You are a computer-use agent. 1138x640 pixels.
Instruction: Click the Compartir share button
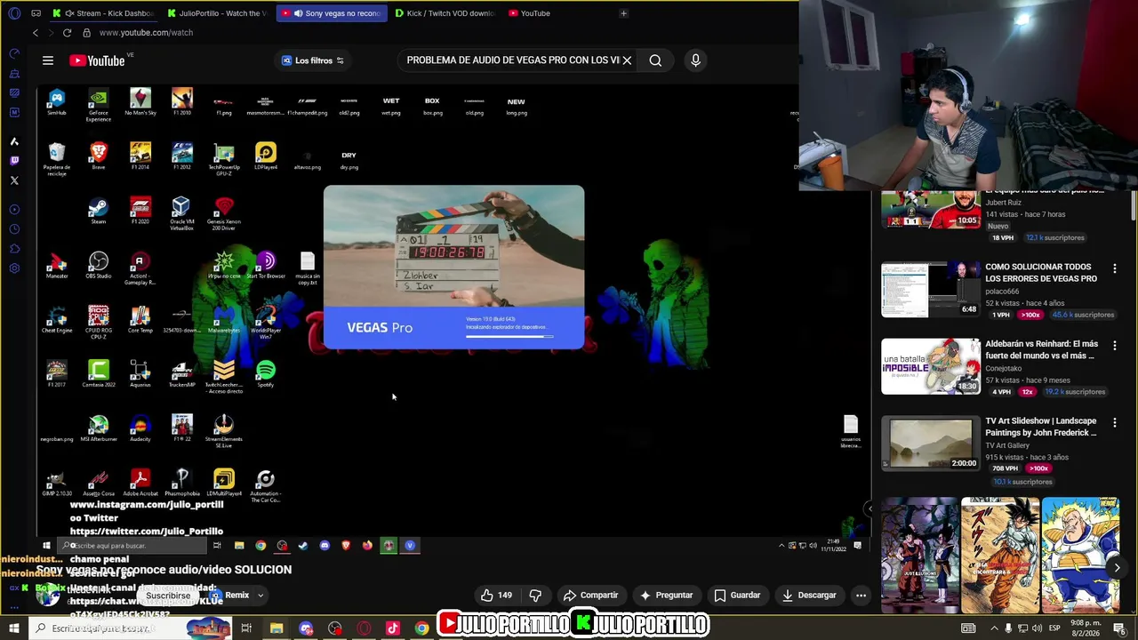(x=590, y=596)
